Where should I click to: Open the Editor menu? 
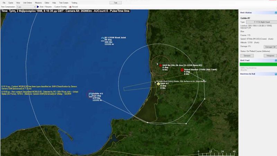click(47, 3)
